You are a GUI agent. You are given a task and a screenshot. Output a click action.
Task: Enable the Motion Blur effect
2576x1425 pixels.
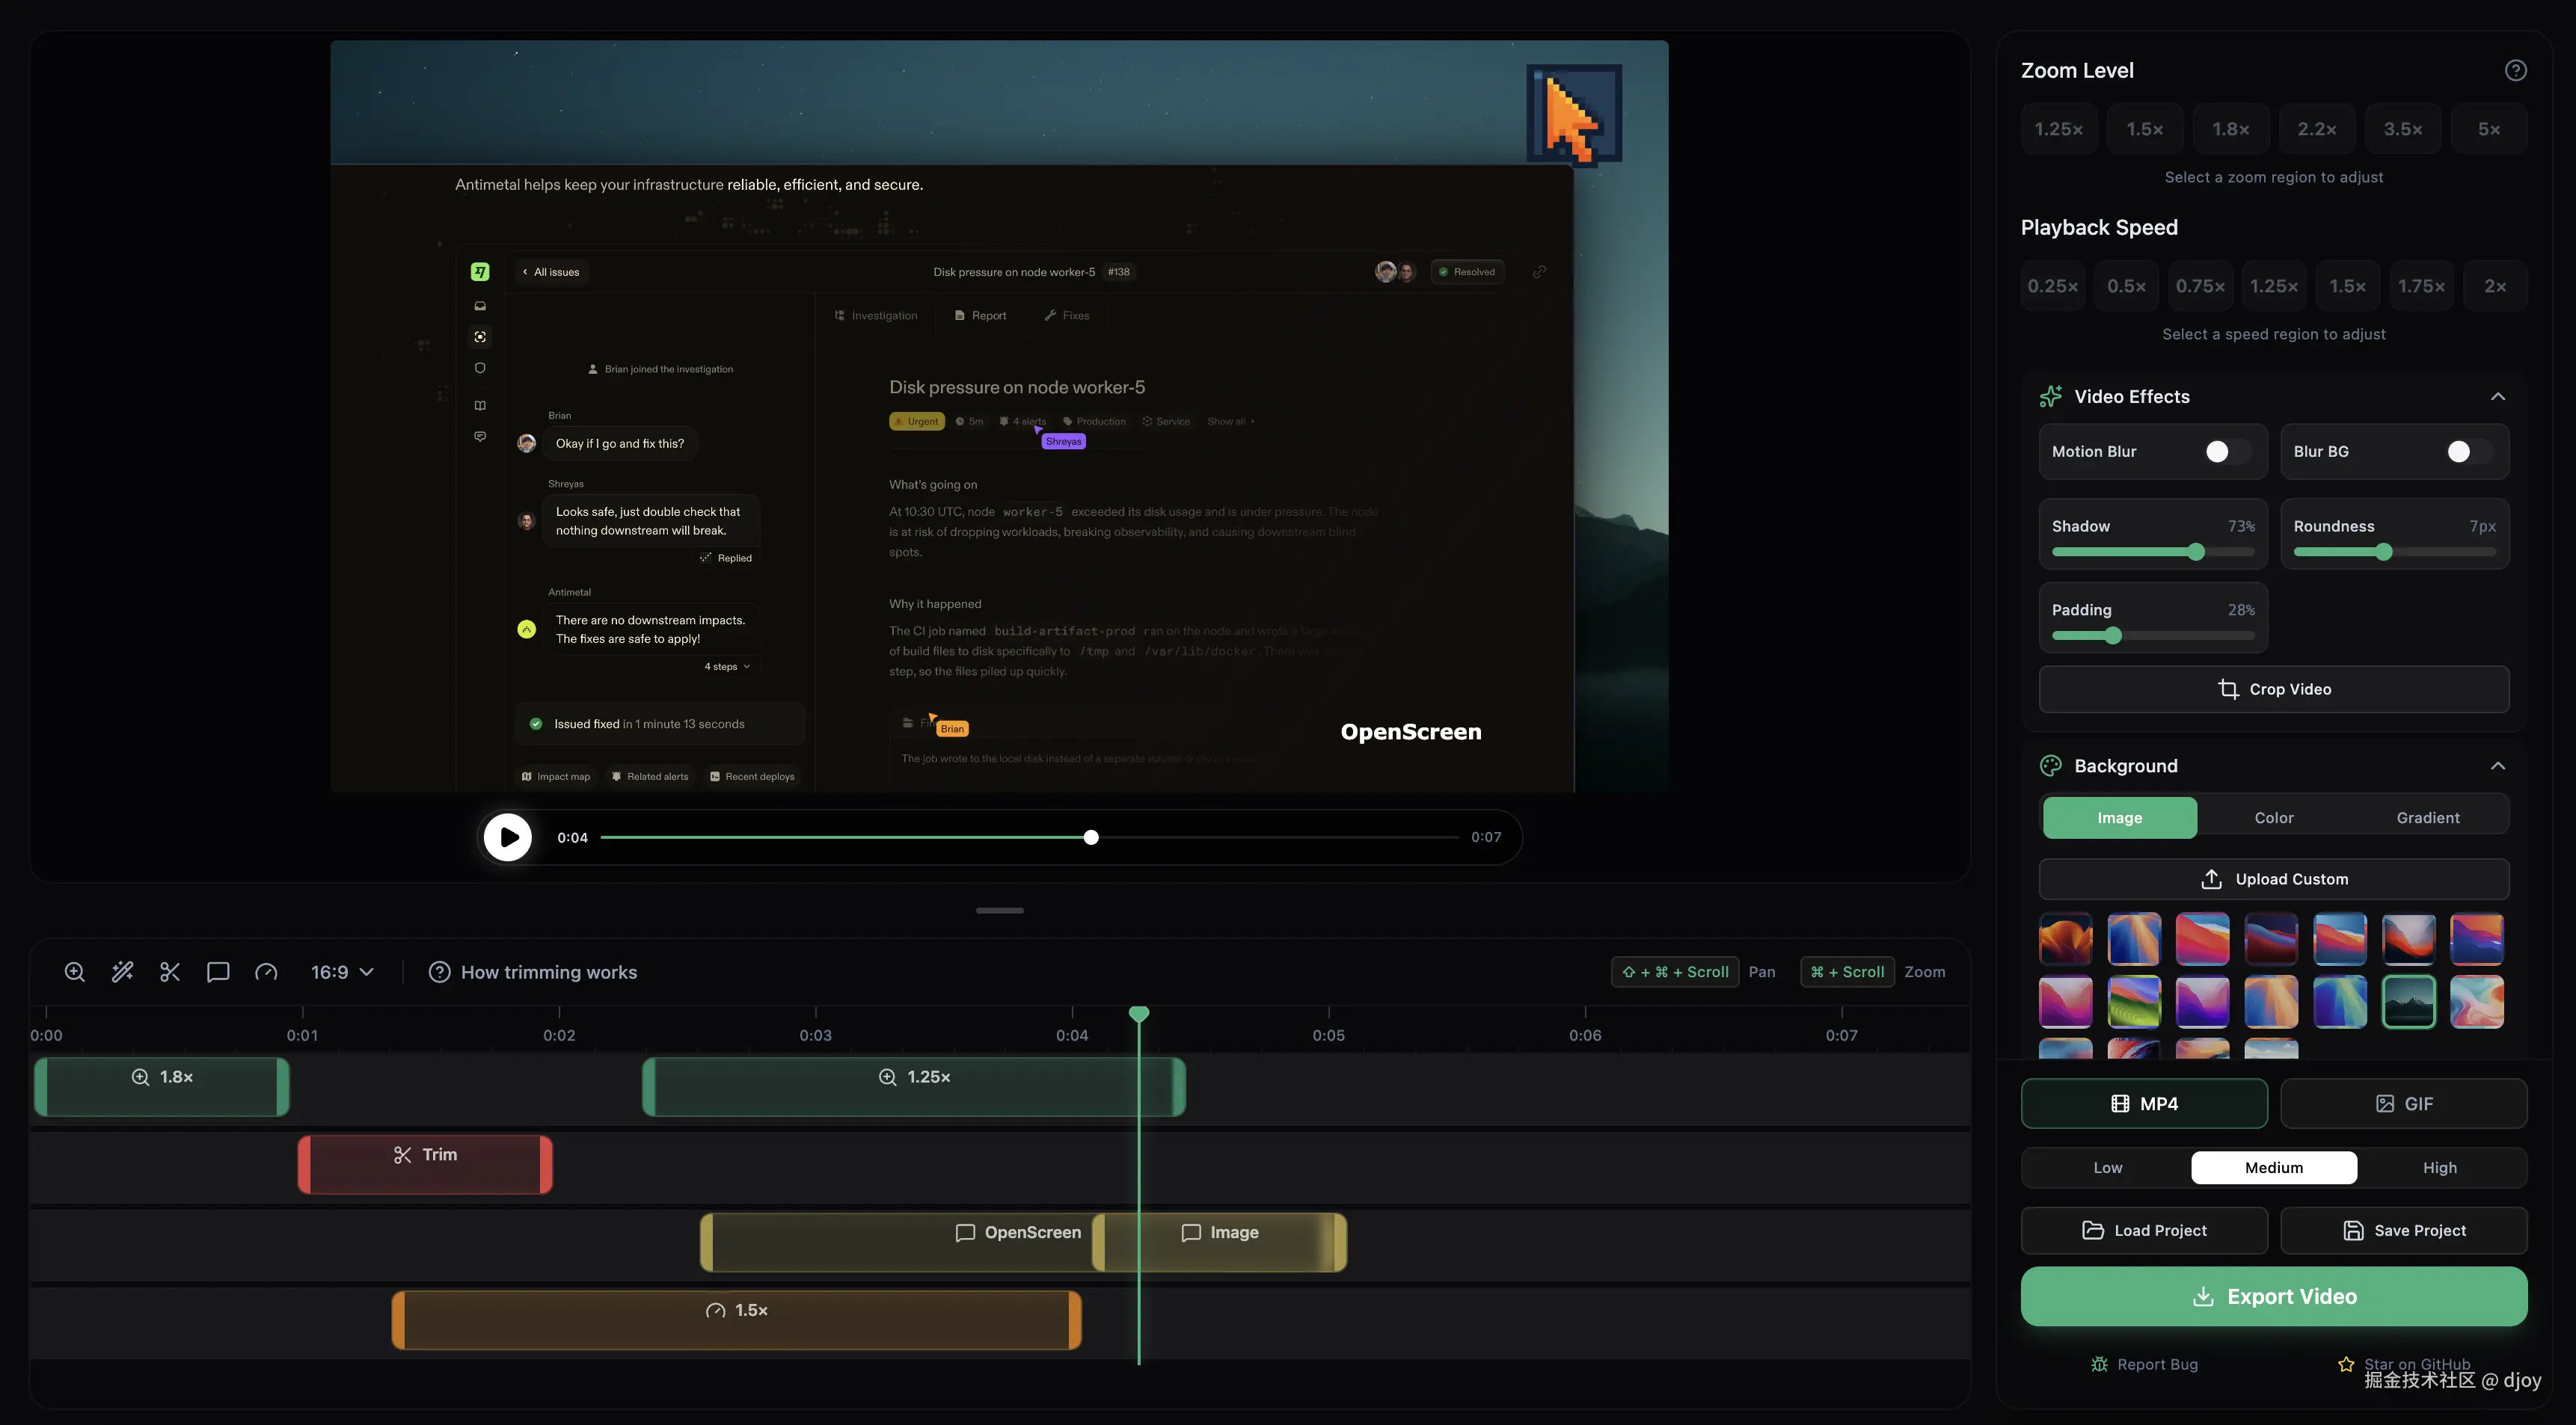pyautogui.click(x=2219, y=452)
